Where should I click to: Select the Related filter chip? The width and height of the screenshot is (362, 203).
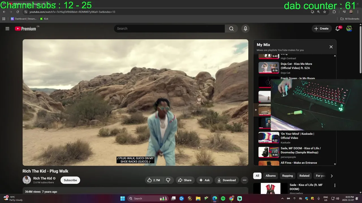[x=304, y=176]
